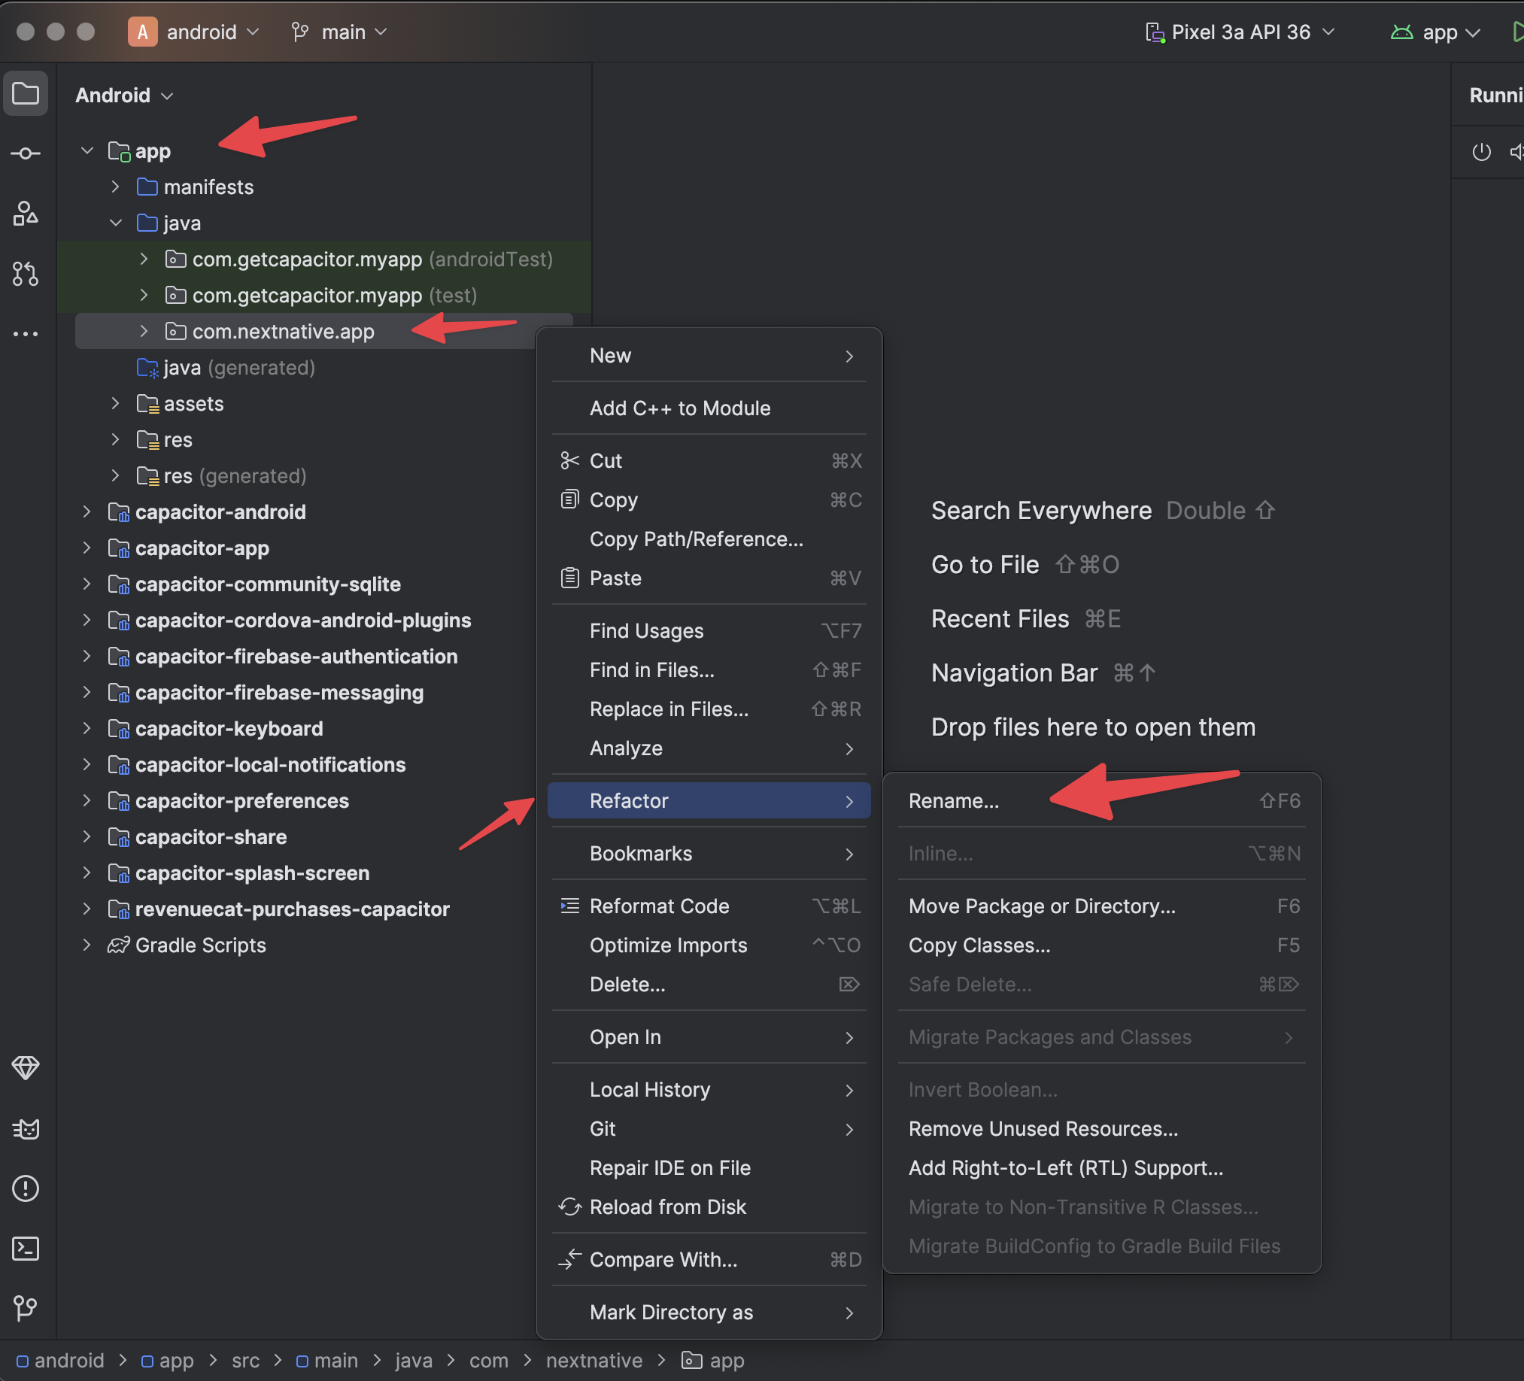The image size is (1524, 1381).
Task: Click the More tool windows ellipsis
Action: 25,333
